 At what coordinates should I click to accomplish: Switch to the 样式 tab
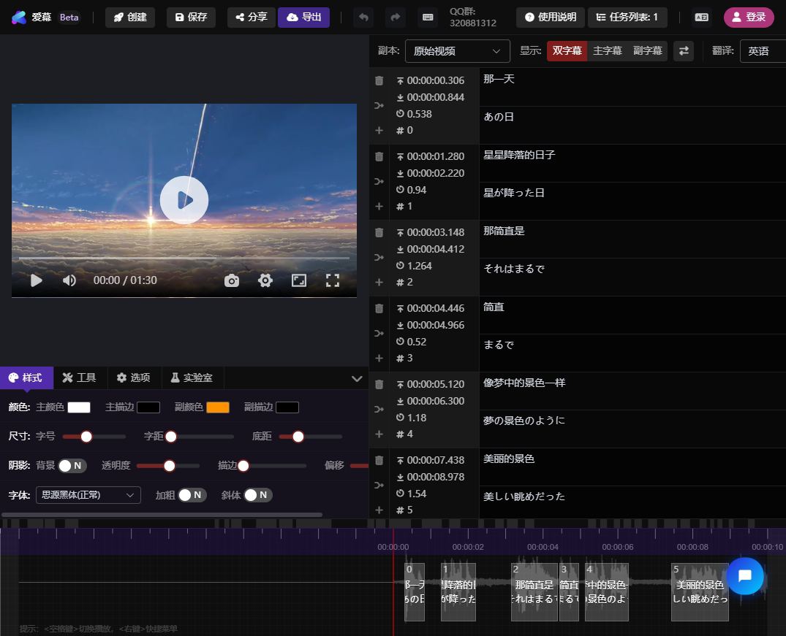pyautogui.click(x=26, y=378)
